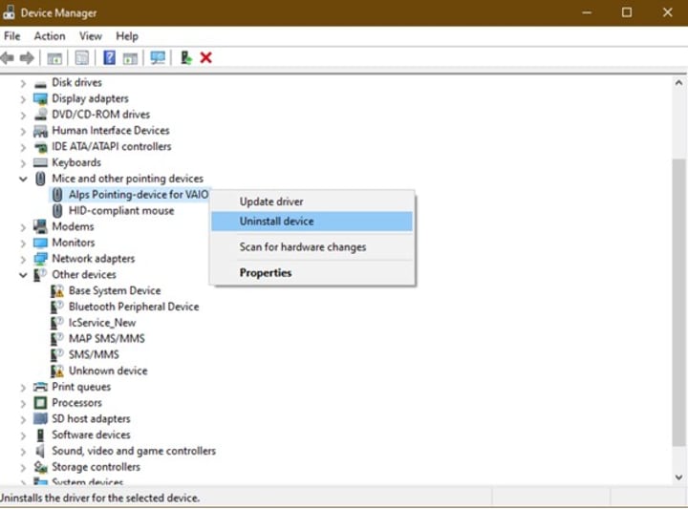Click the red X uninstall toolbar icon

click(x=205, y=58)
